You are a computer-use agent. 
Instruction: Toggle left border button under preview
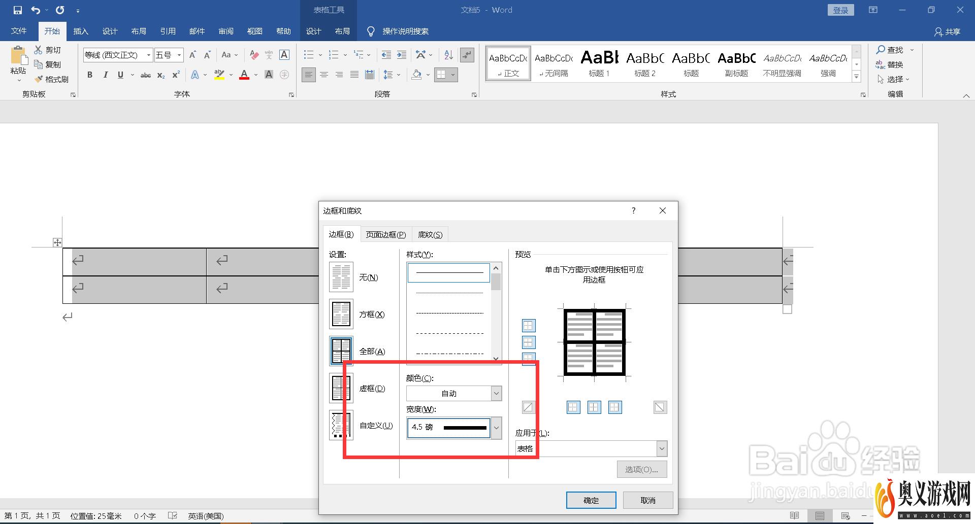coord(573,407)
